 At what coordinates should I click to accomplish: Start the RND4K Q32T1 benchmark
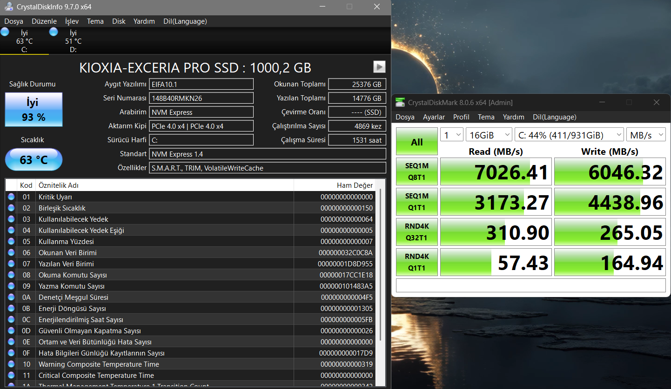click(x=417, y=232)
